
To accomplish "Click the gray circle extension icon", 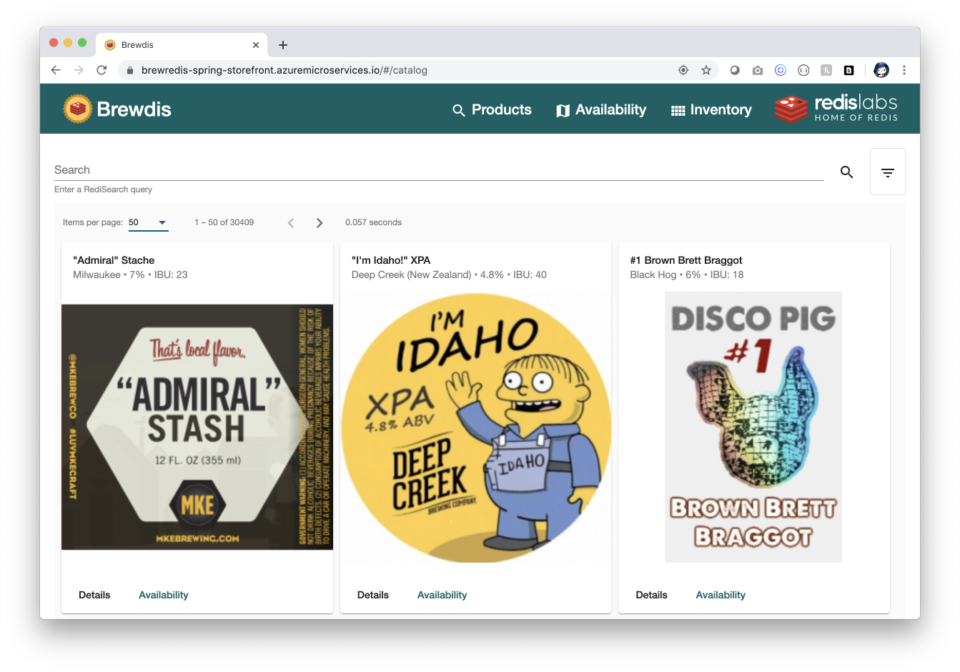I will (735, 70).
